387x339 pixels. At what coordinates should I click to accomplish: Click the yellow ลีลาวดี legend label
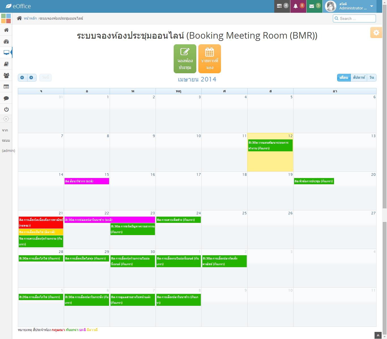pyautogui.click(x=92, y=330)
